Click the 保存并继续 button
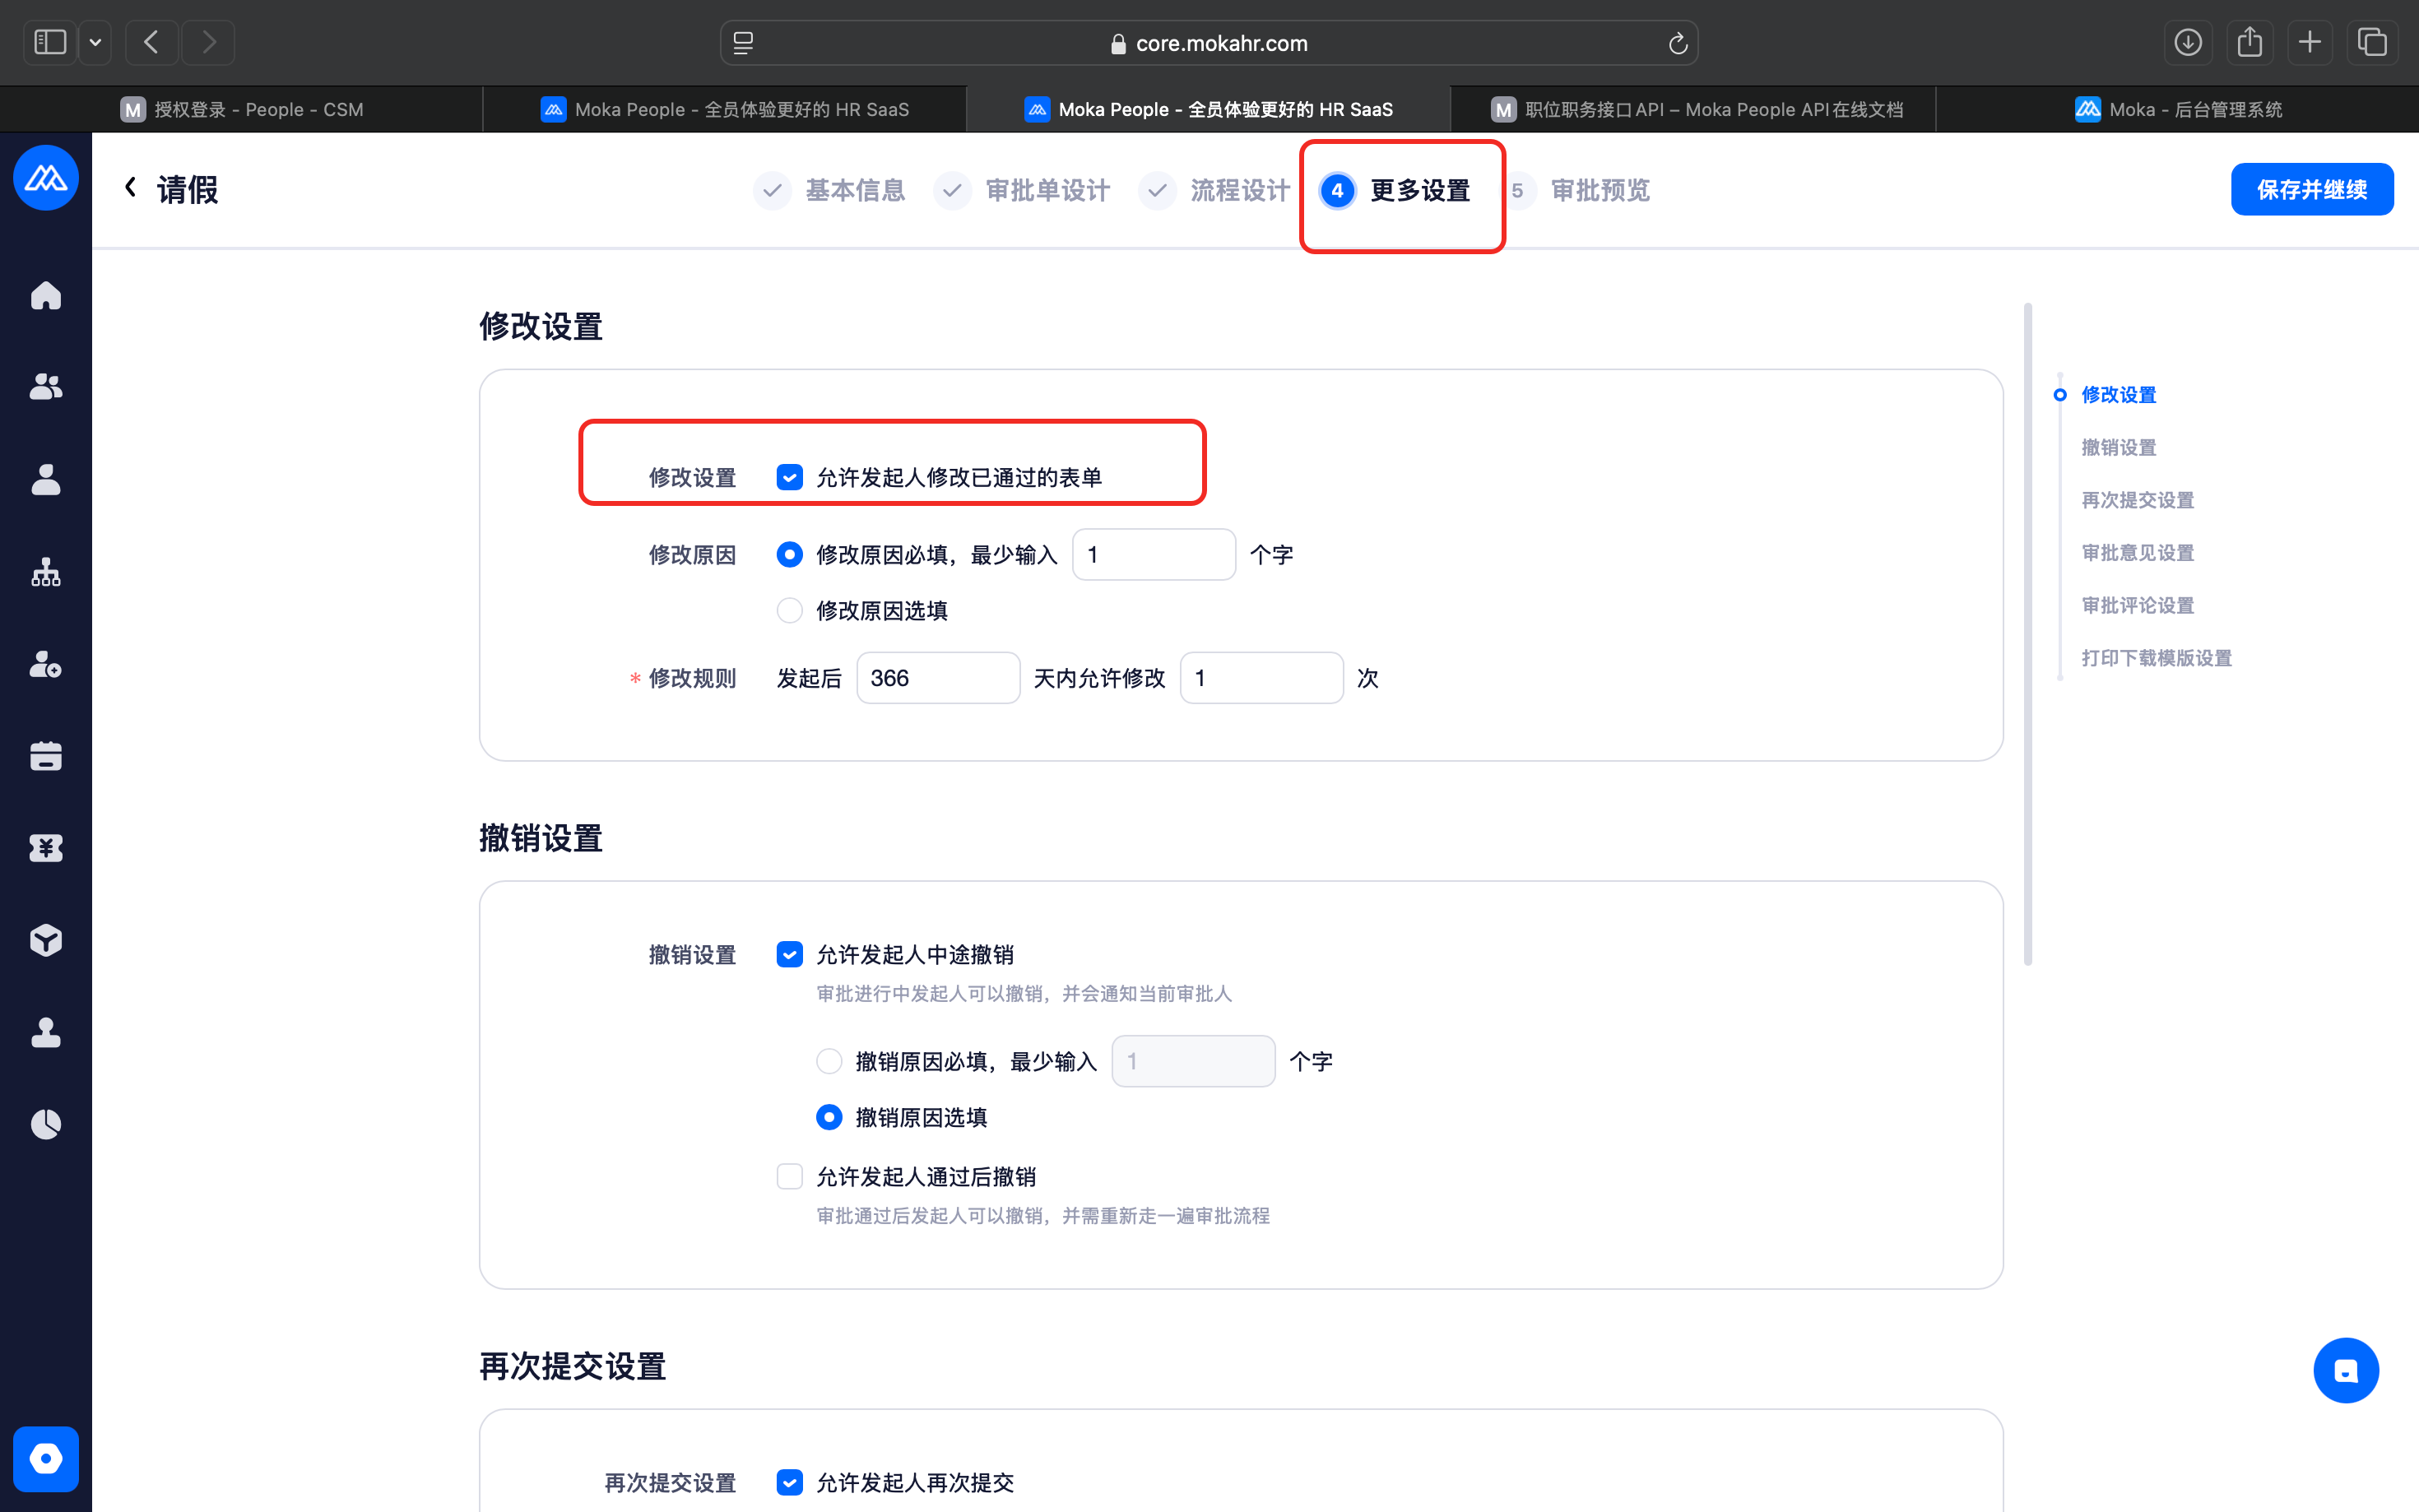This screenshot has height=1512, width=2419. point(2311,189)
